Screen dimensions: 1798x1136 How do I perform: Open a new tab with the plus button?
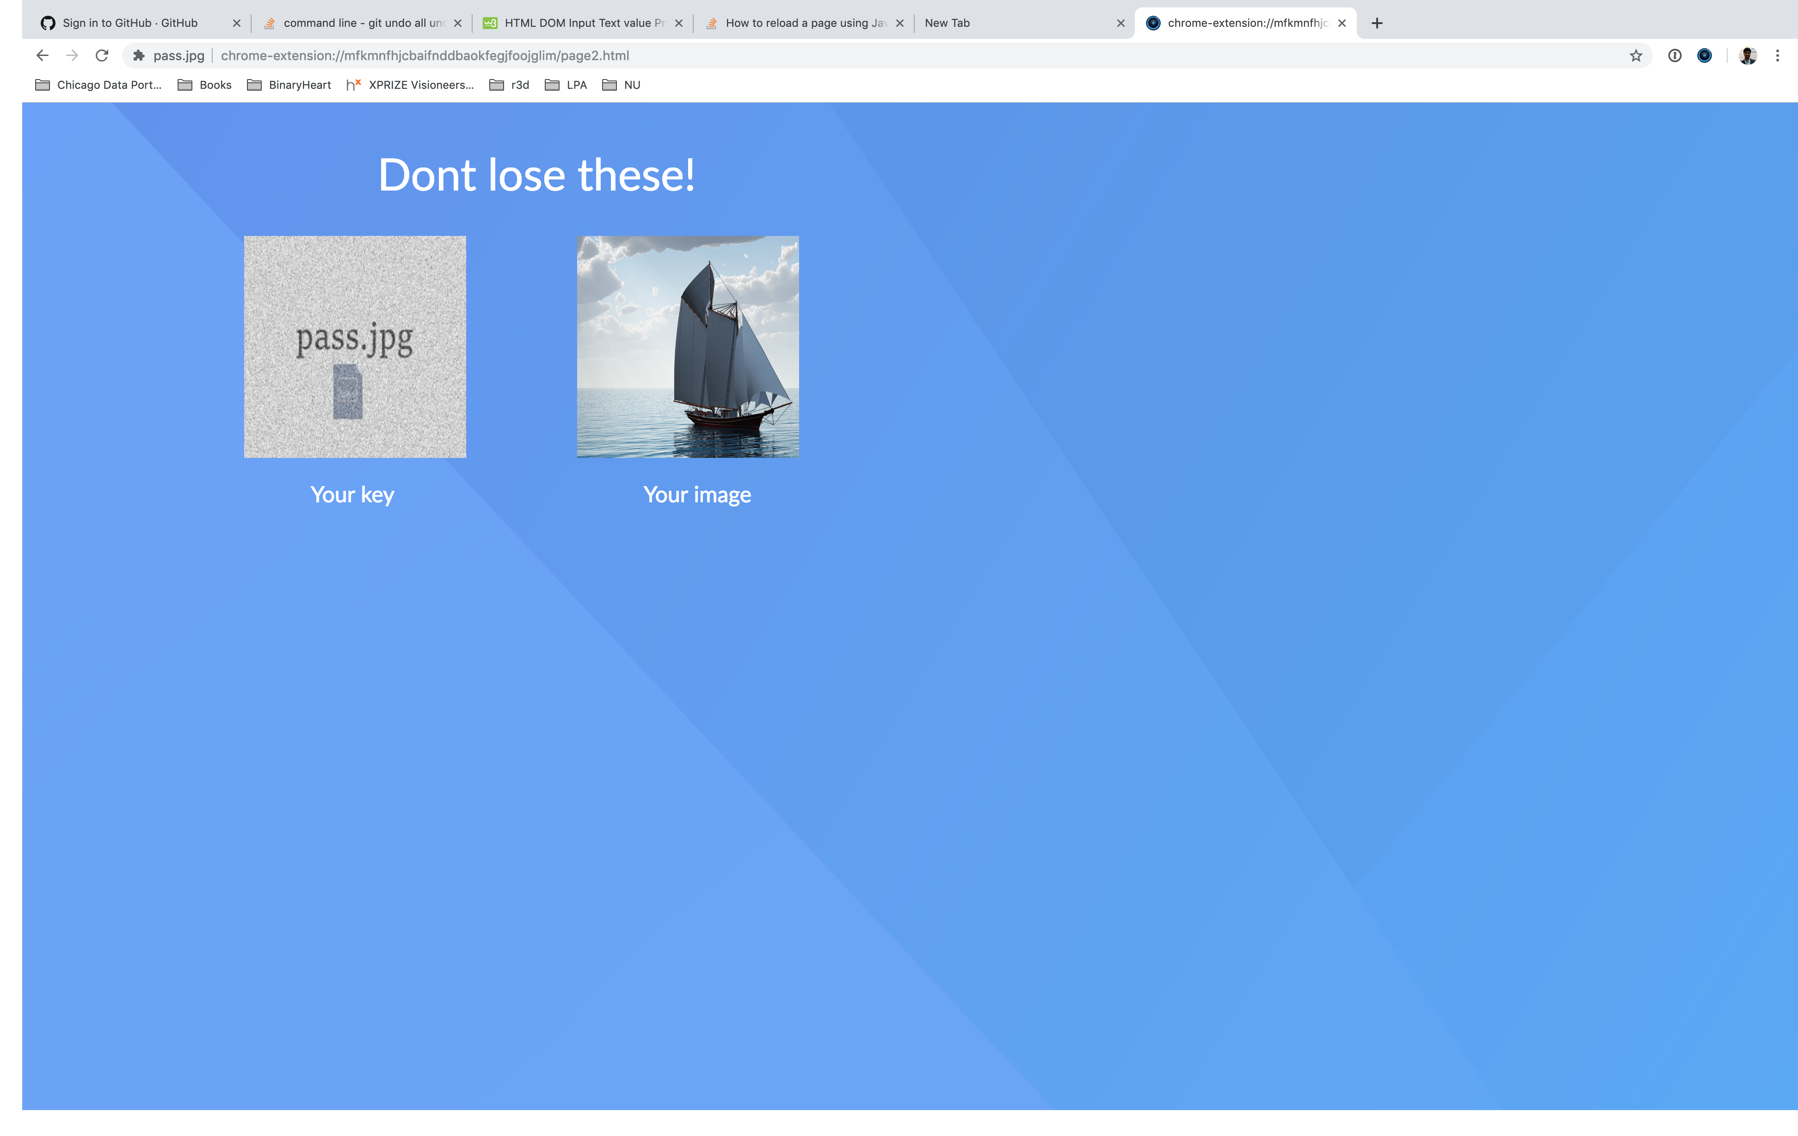tap(1376, 23)
